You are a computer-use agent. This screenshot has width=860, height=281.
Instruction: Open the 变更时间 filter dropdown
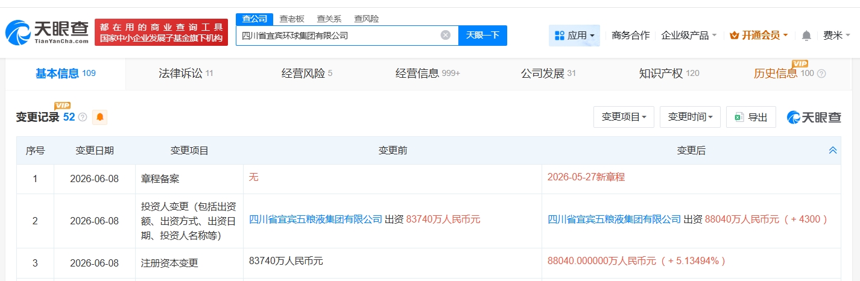690,117
